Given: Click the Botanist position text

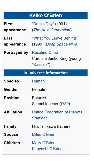Looking at the screenshot, I should pos(39,98).
